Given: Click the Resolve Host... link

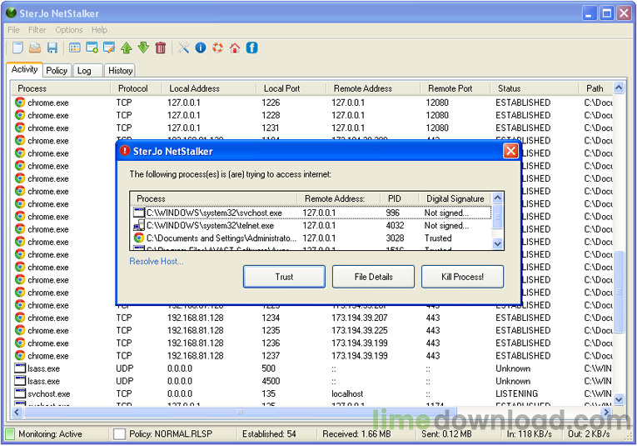Looking at the screenshot, I should (x=157, y=261).
